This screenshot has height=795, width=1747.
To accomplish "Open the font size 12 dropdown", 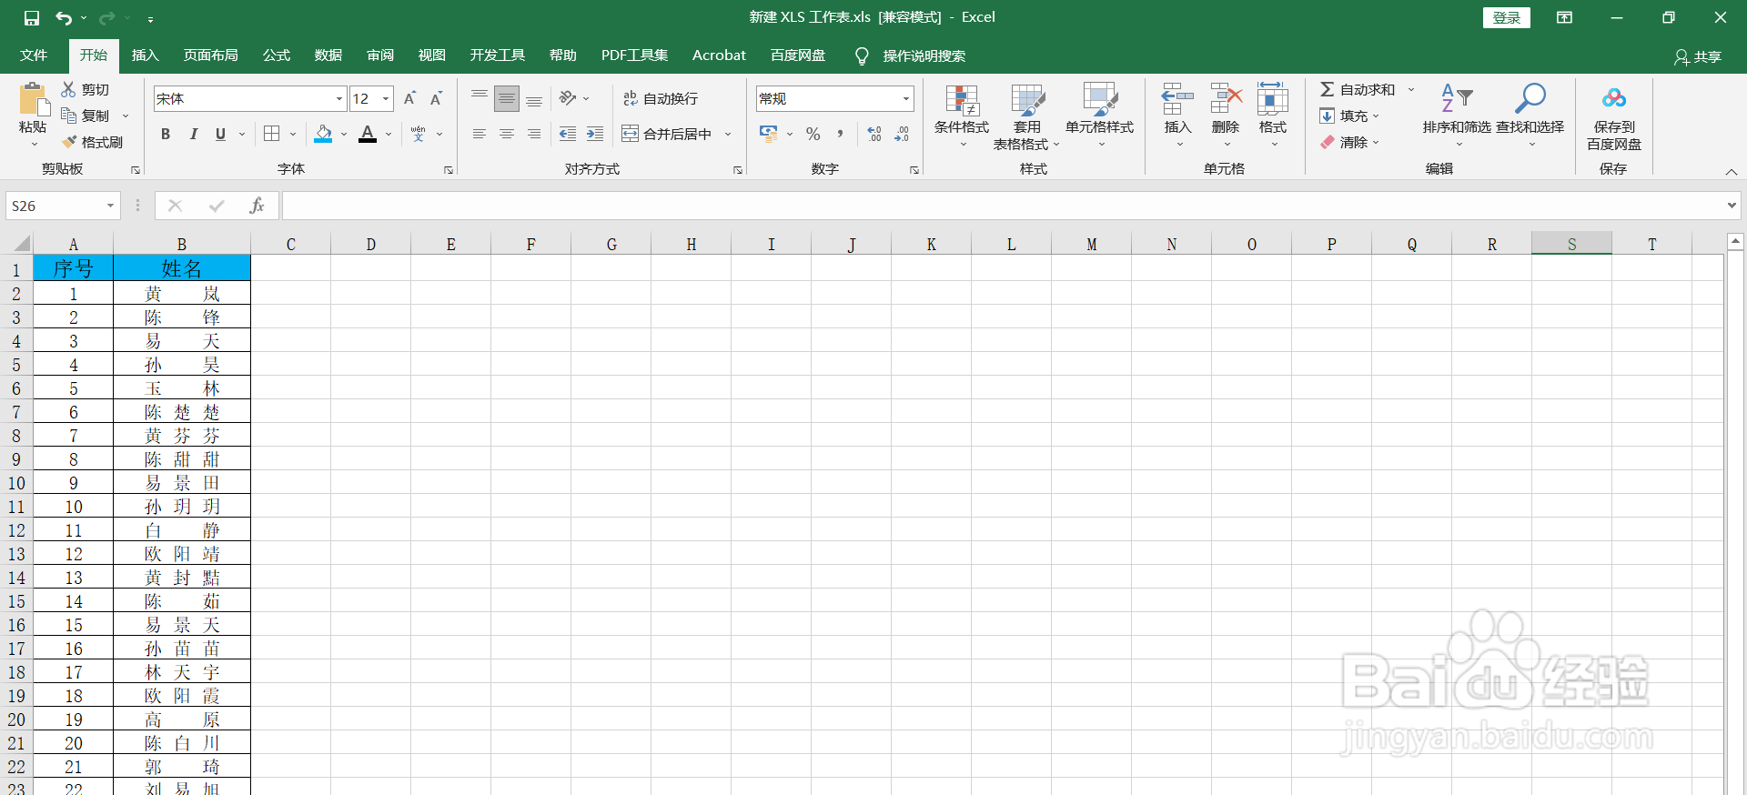I will (386, 98).
